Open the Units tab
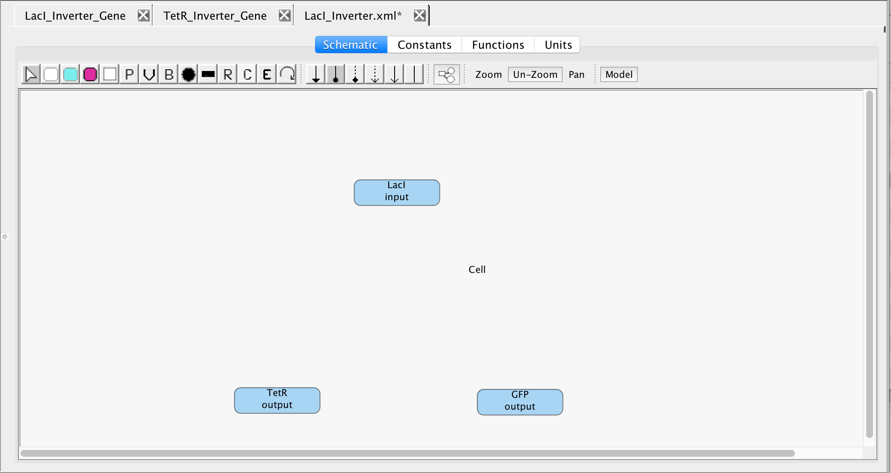Image resolution: width=891 pixels, height=473 pixels. tap(558, 45)
